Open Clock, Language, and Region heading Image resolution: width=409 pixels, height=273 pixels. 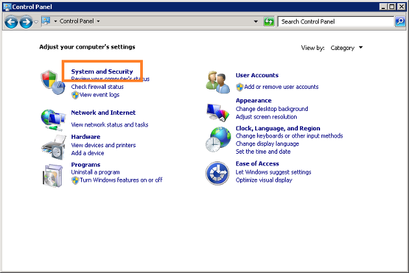click(278, 128)
